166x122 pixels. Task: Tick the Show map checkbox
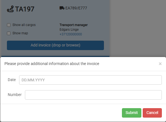point(9,33)
